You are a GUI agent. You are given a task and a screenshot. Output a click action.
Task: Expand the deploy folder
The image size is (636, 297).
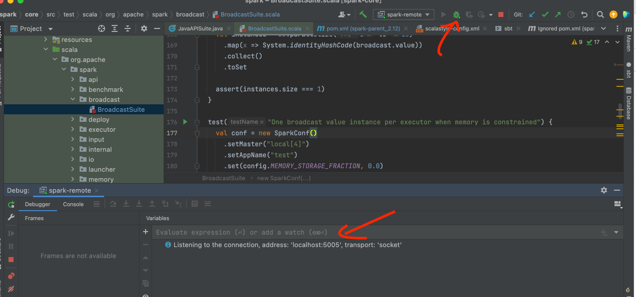(73, 119)
